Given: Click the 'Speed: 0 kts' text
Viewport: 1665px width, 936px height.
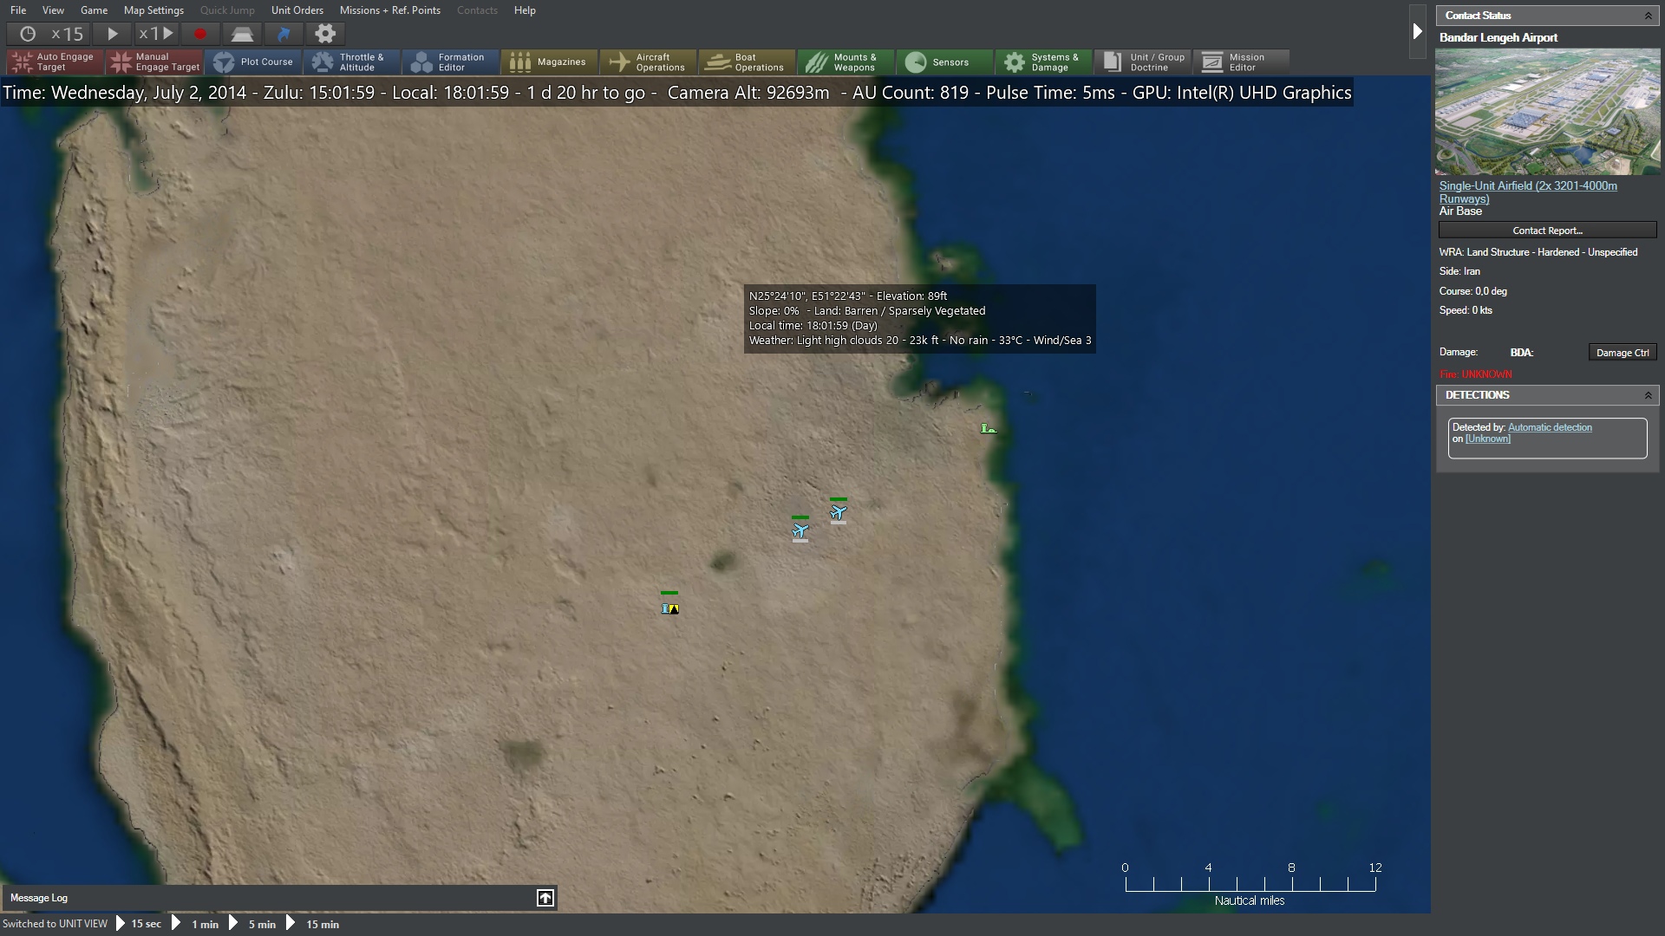Looking at the screenshot, I should (x=1466, y=310).
